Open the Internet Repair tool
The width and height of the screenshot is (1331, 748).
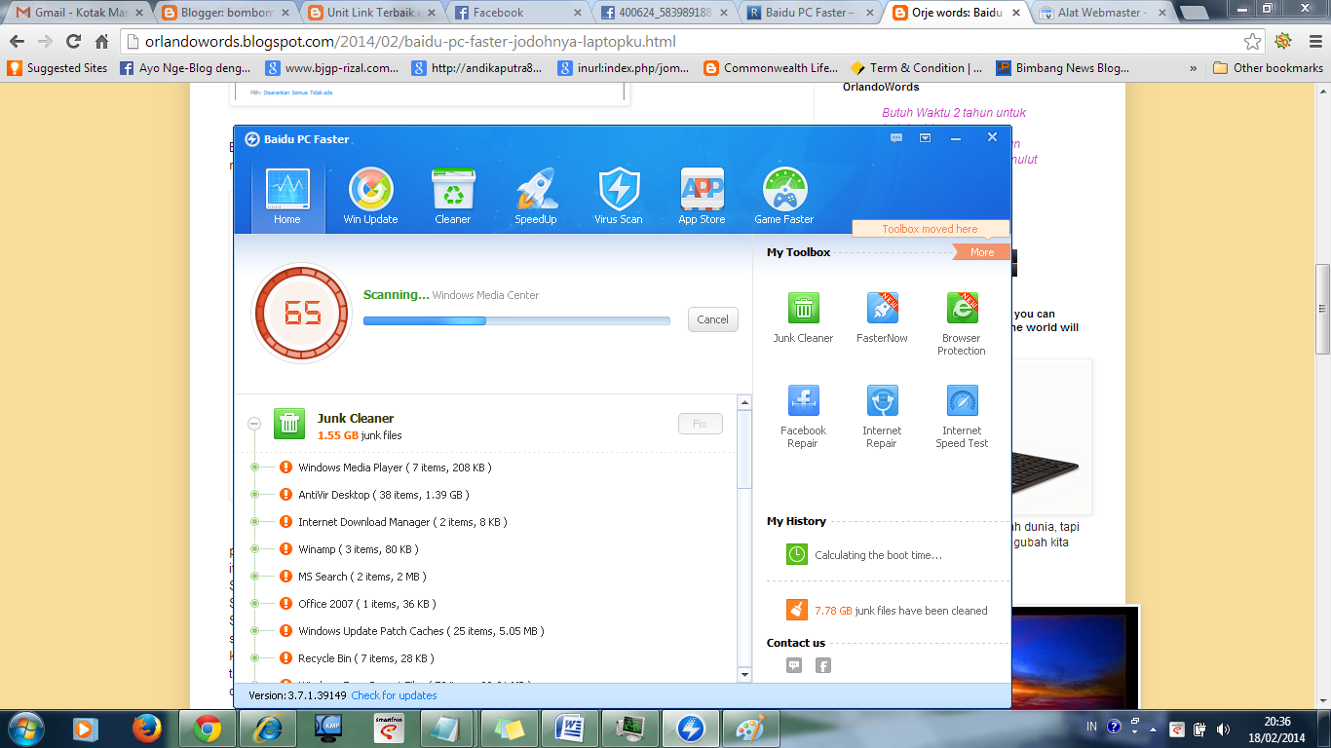pos(882,416)
